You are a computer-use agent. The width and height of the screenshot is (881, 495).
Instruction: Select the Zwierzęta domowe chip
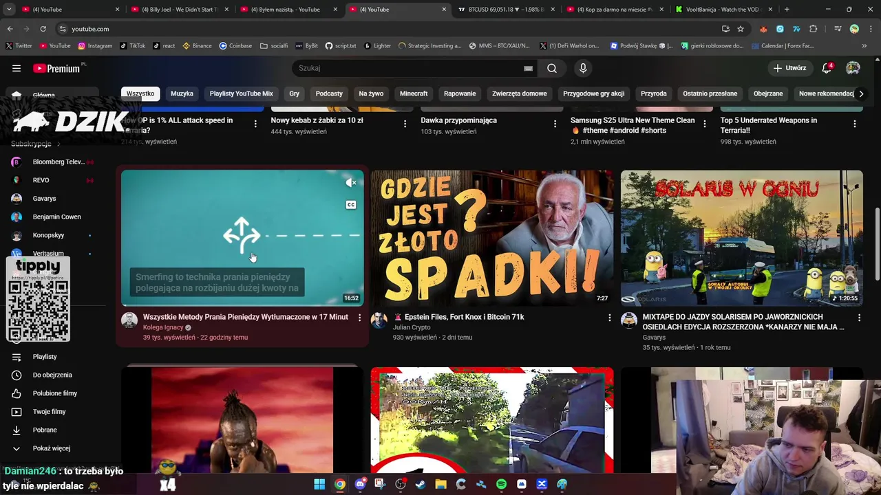click(520, 93)
